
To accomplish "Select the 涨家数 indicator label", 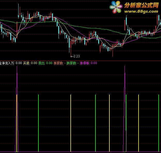I will coord(59,63).
